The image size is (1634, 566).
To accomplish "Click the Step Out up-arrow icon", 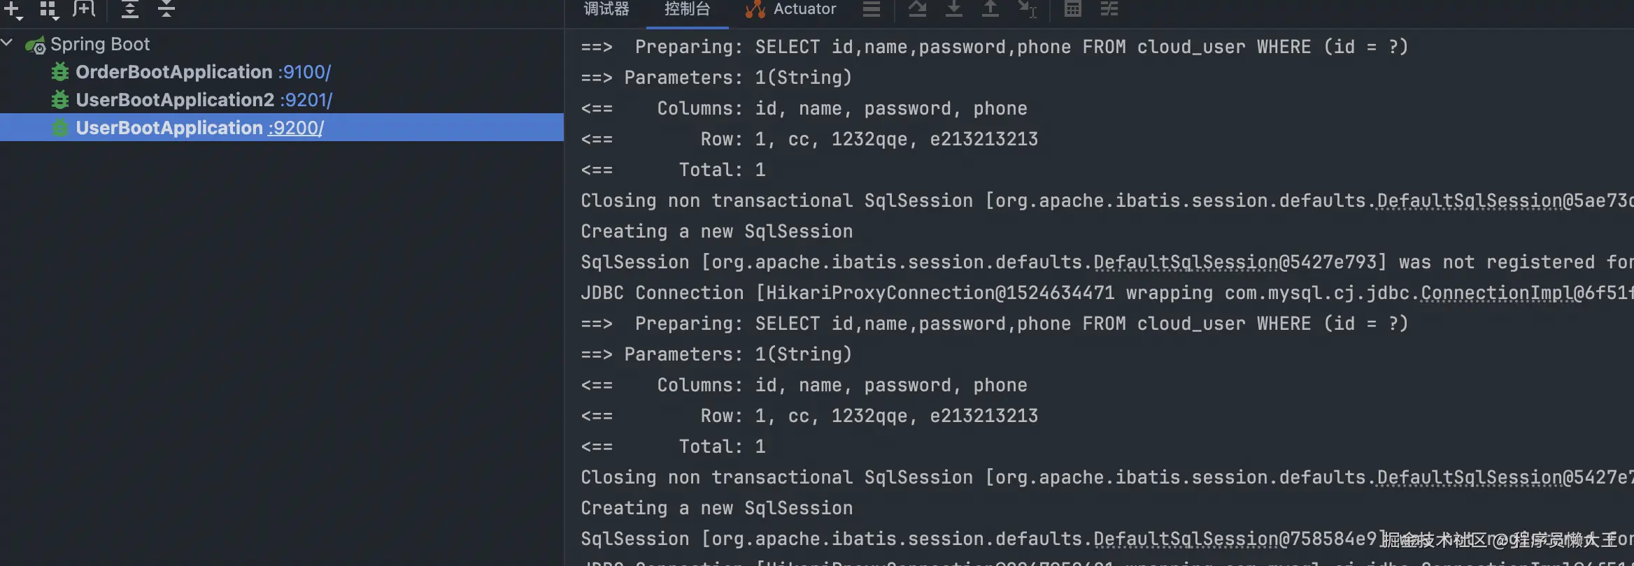I will 990,9.
